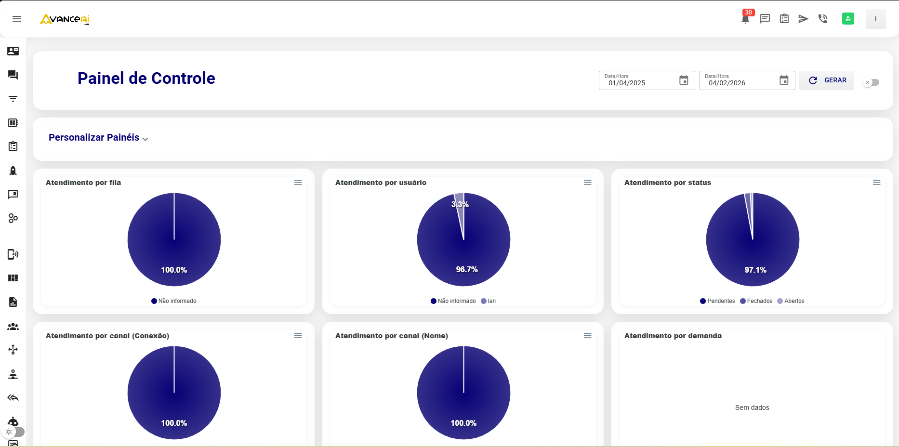Open the user avatar button labeled I
The width and height of the screenshot is (899, 447).
(875, 19)
